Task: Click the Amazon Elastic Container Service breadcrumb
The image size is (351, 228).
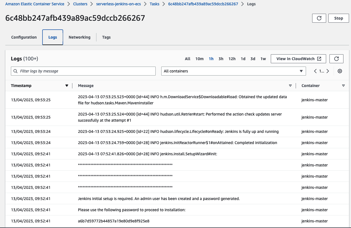Action: point(34,4)
